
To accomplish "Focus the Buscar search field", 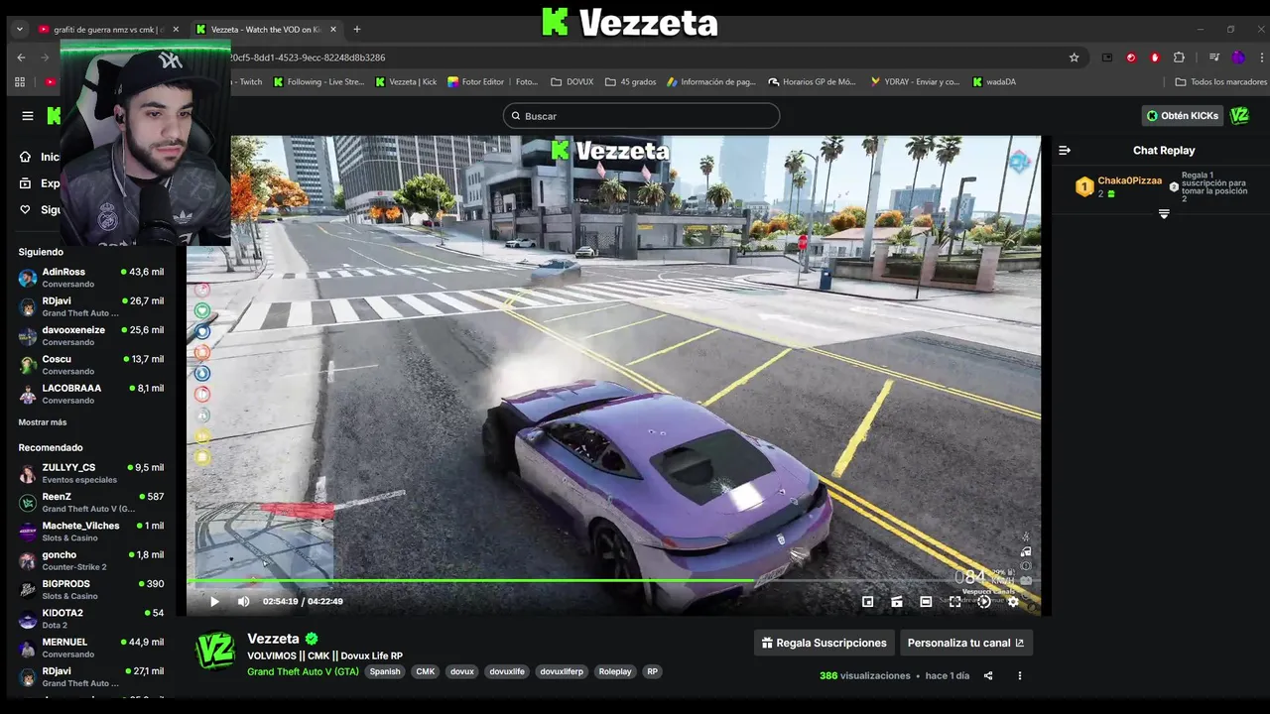I will coord(641,116).
